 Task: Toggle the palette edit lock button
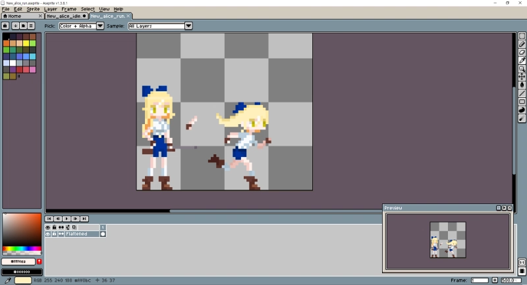[5, 26]
